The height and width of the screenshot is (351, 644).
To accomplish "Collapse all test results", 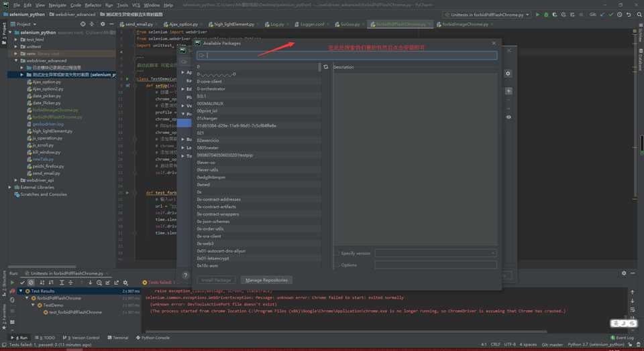I will pyautogui.click(x=70, y=283).
